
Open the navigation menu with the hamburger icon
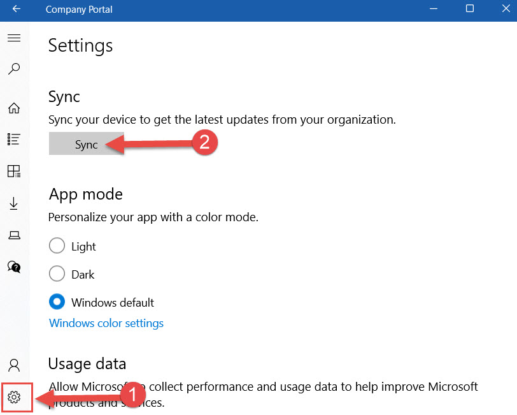[x=14, y=38]
